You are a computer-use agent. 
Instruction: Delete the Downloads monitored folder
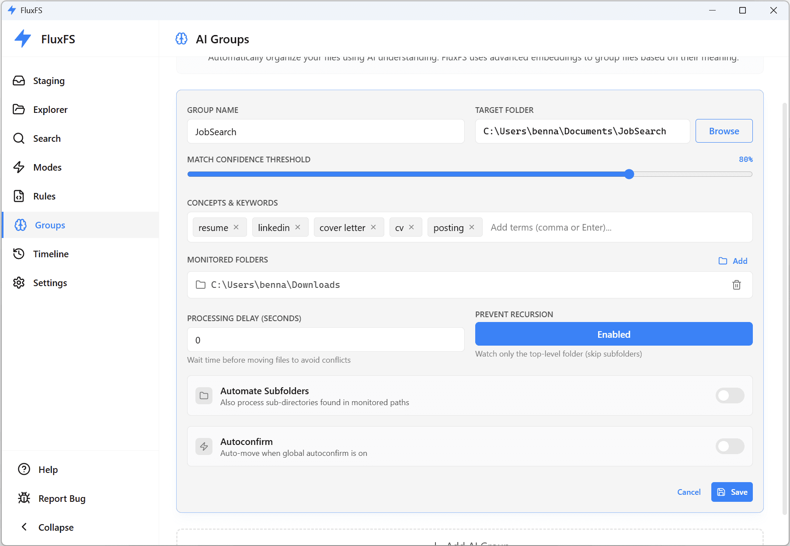737,285
